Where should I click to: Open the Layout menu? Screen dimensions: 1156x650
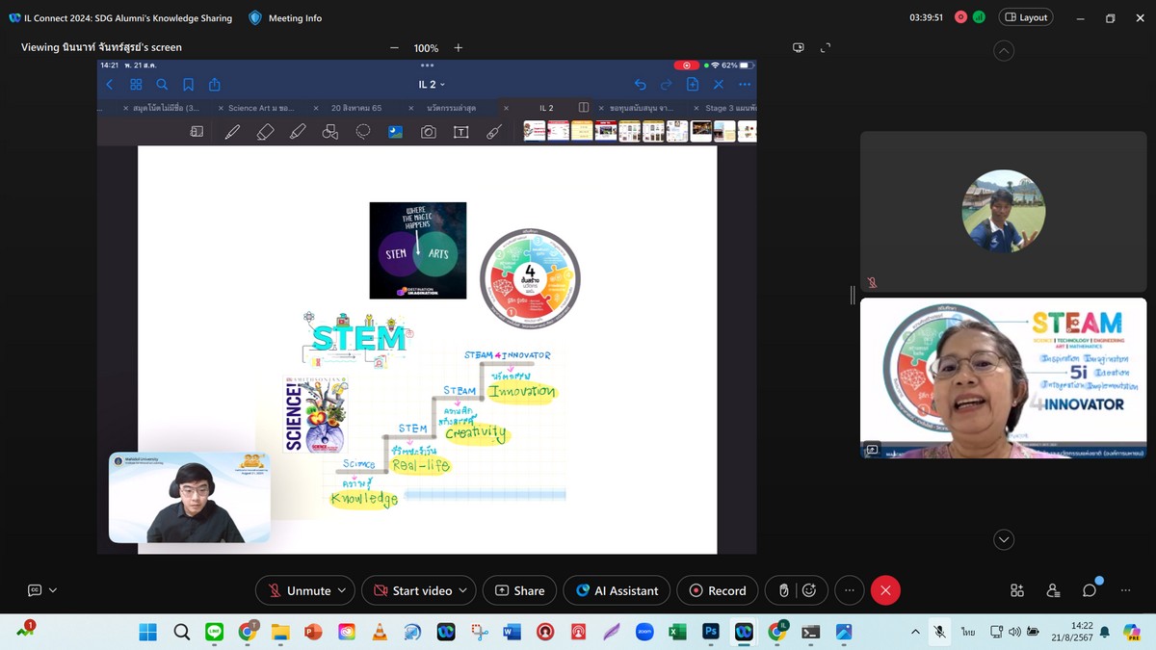(x=1026, y=17)
